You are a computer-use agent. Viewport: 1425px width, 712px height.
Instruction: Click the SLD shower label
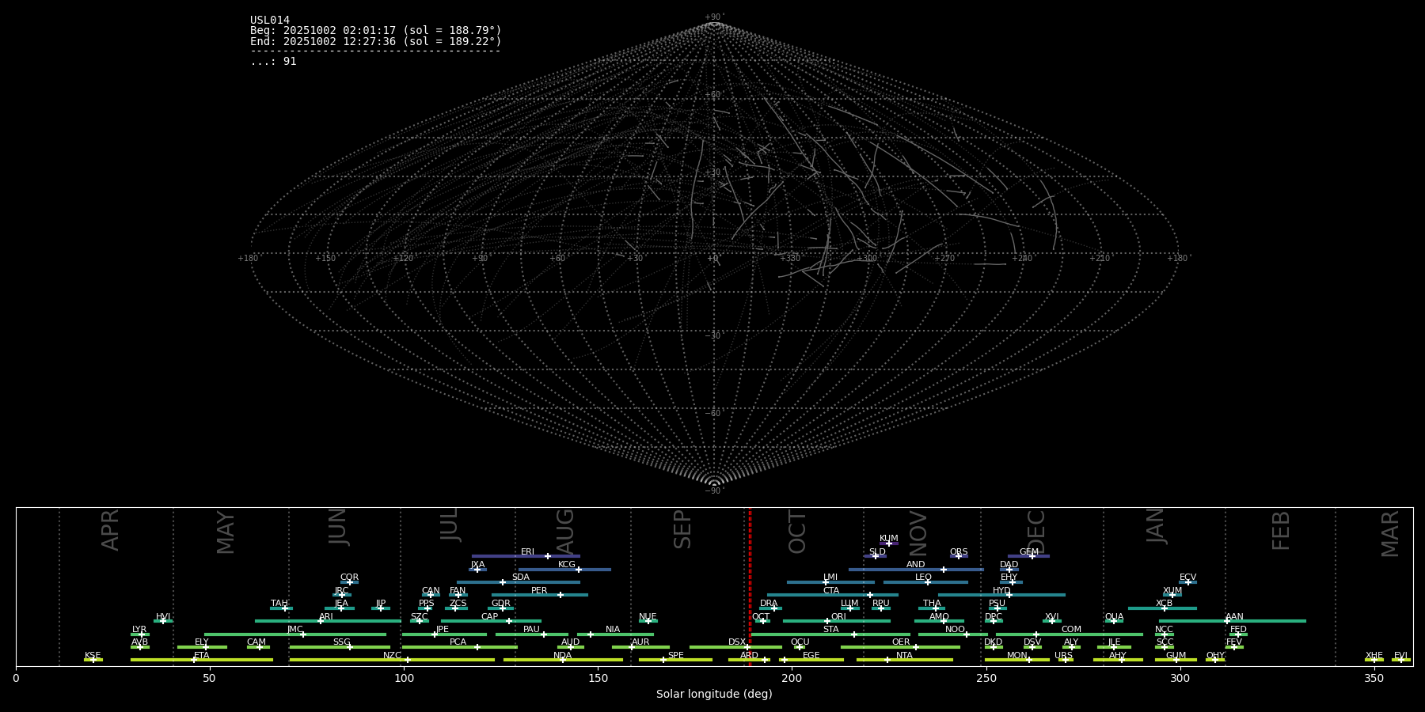point(877,552)
